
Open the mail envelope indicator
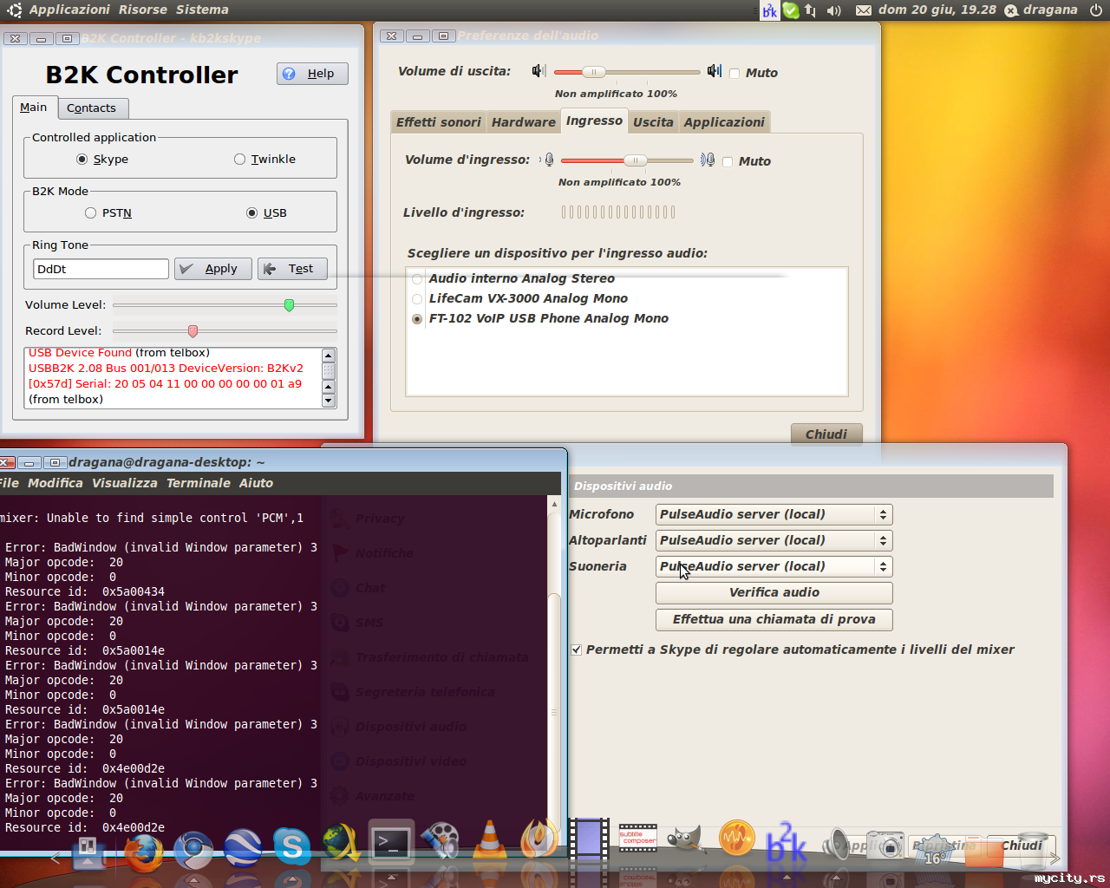pyautogui.click(x=864, y=10)
